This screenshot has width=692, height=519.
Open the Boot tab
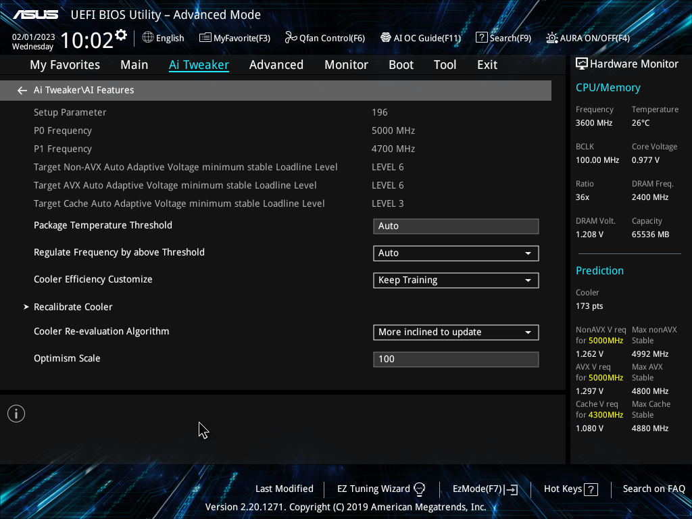[401, 64]
